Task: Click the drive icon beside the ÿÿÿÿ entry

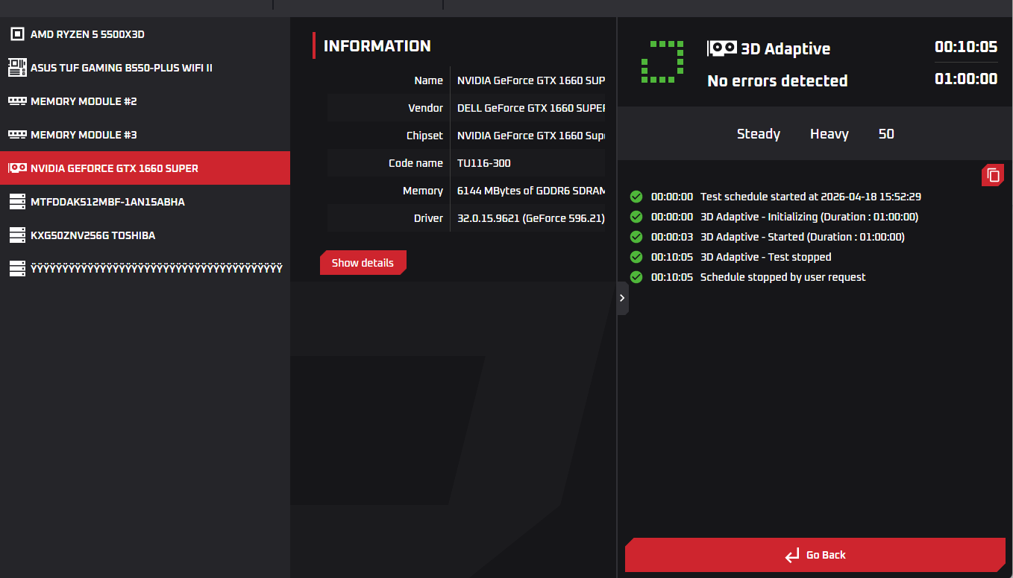Action: pyautogui.click(x=17, y=269)
